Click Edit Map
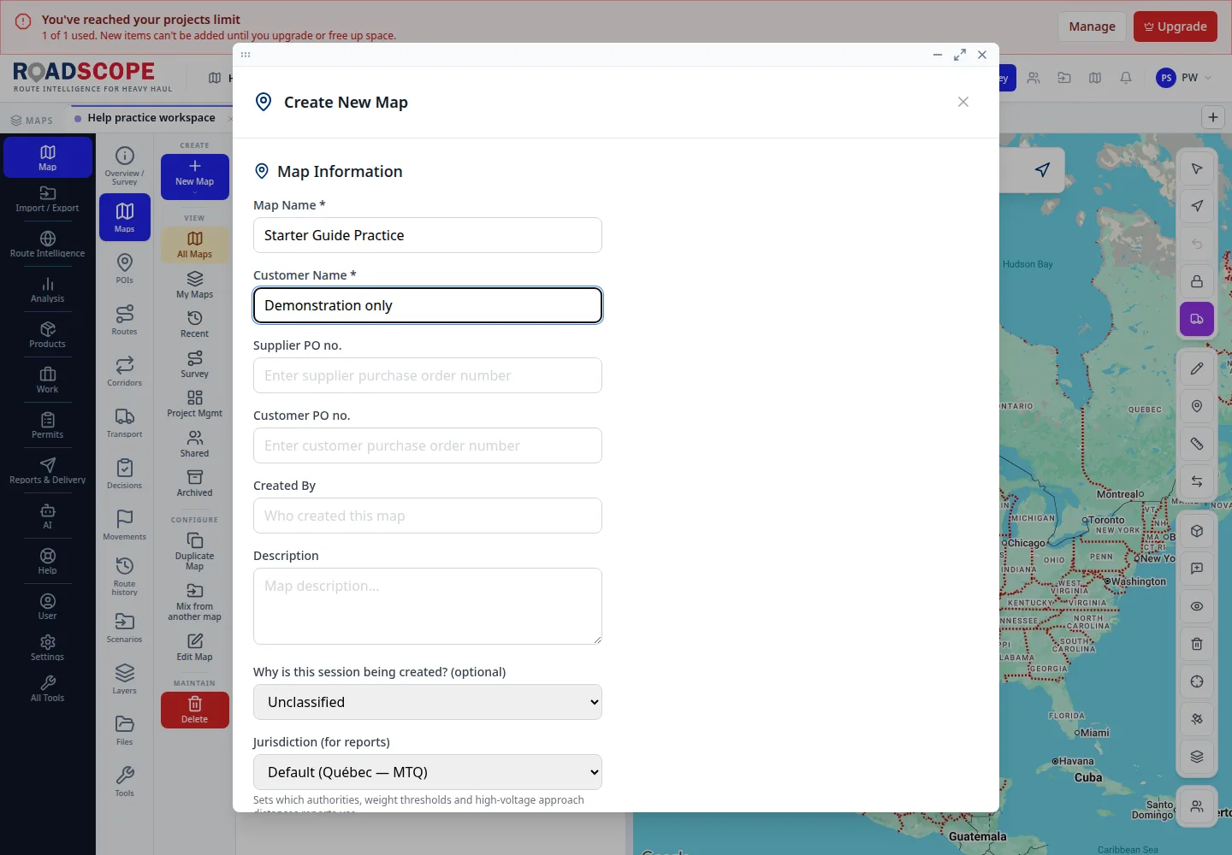 tap(195, 647)
